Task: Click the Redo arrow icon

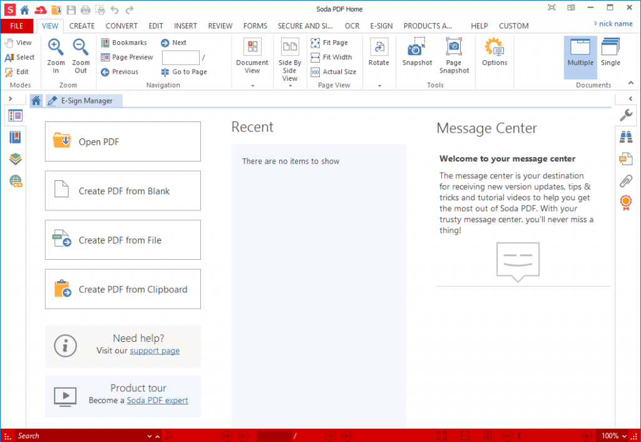Action: (x=130, y=10)
